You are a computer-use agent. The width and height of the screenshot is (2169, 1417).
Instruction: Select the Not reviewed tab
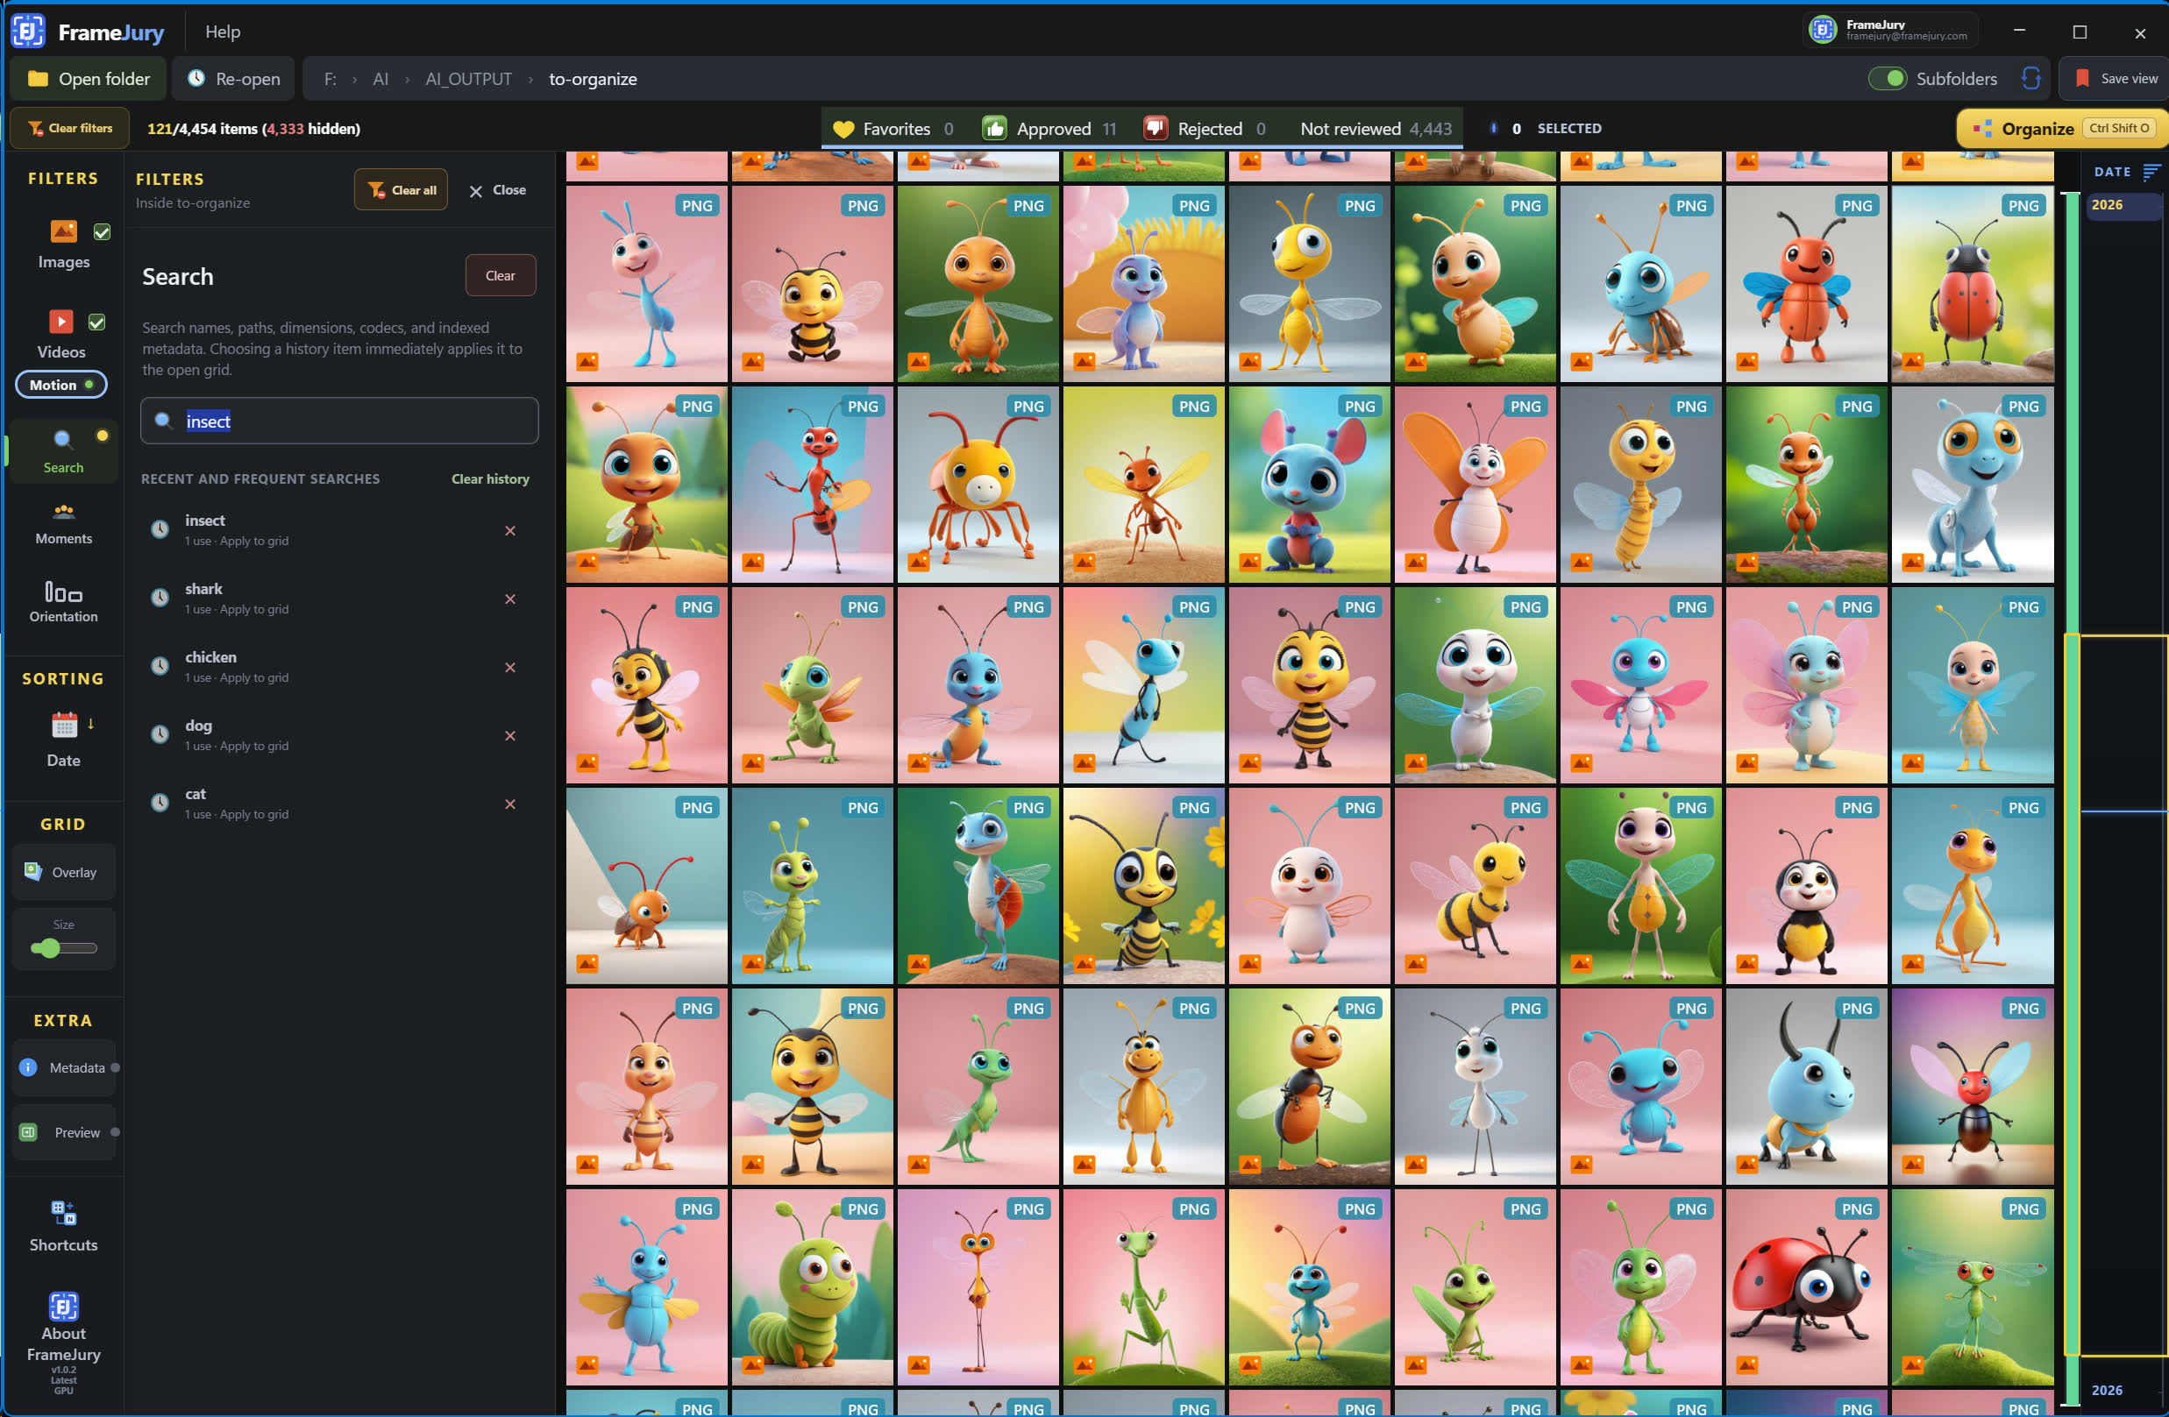(x=1376, y=129)
